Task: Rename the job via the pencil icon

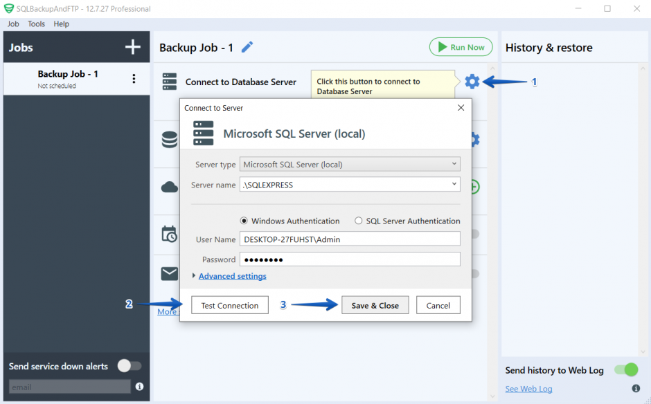Action: pos(247,47)
